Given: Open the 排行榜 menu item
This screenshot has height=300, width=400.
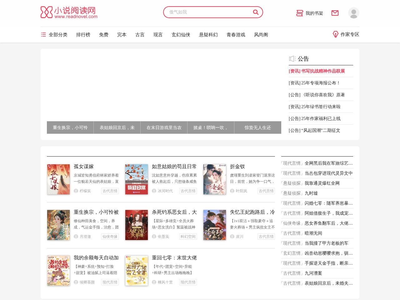Looking at the screenshot, I should pos(83,35).
